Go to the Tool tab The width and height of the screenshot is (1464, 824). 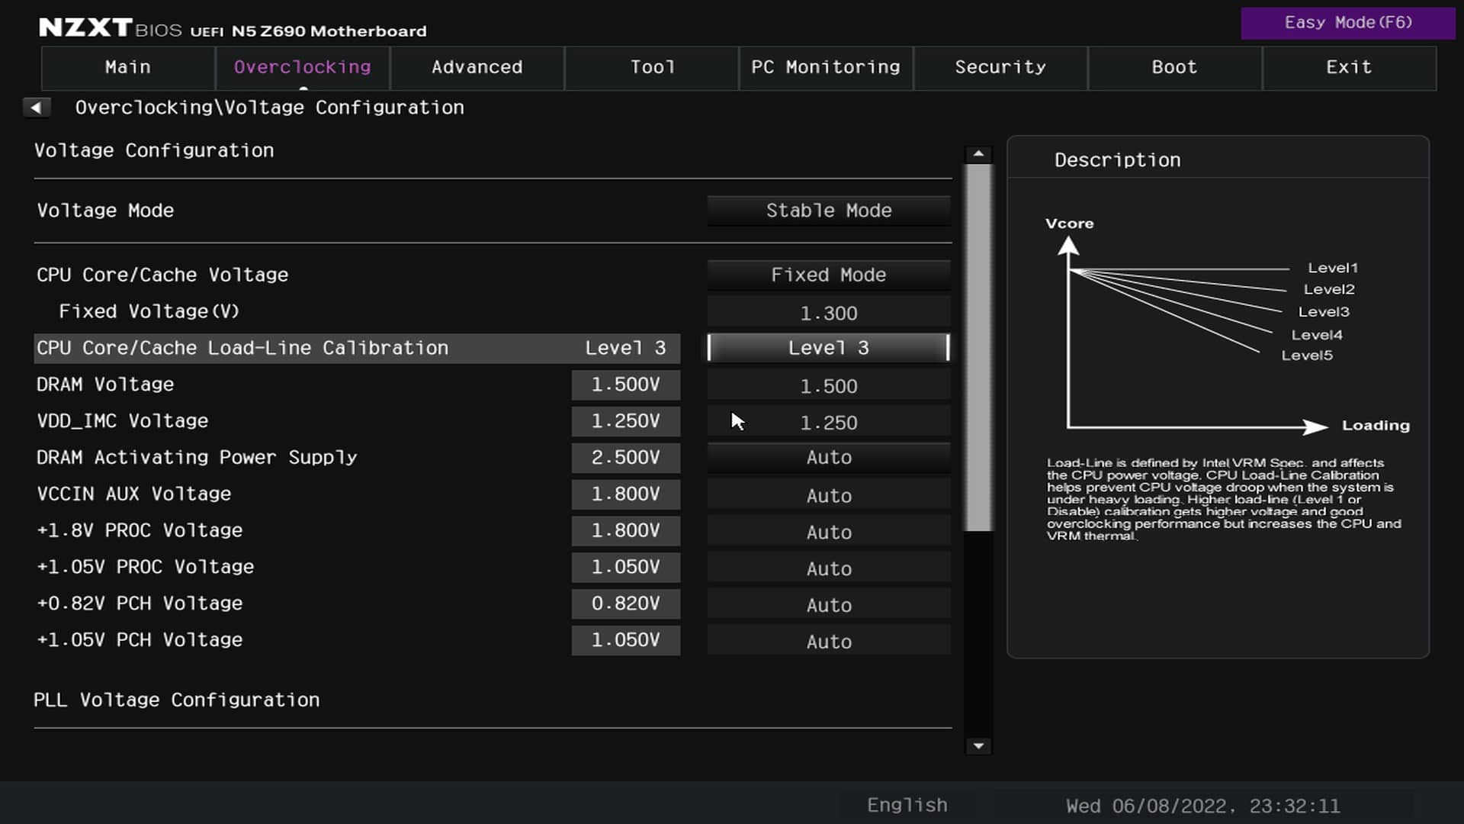[652, 67]
